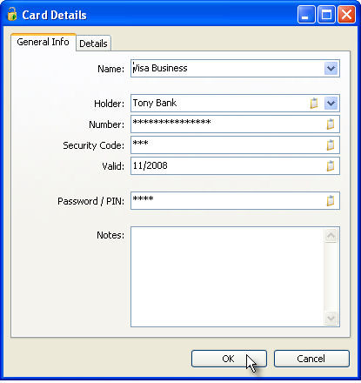Copy the Valid date clipboard icon
This screenshot has height=383, width=361.
click(331, 166)
